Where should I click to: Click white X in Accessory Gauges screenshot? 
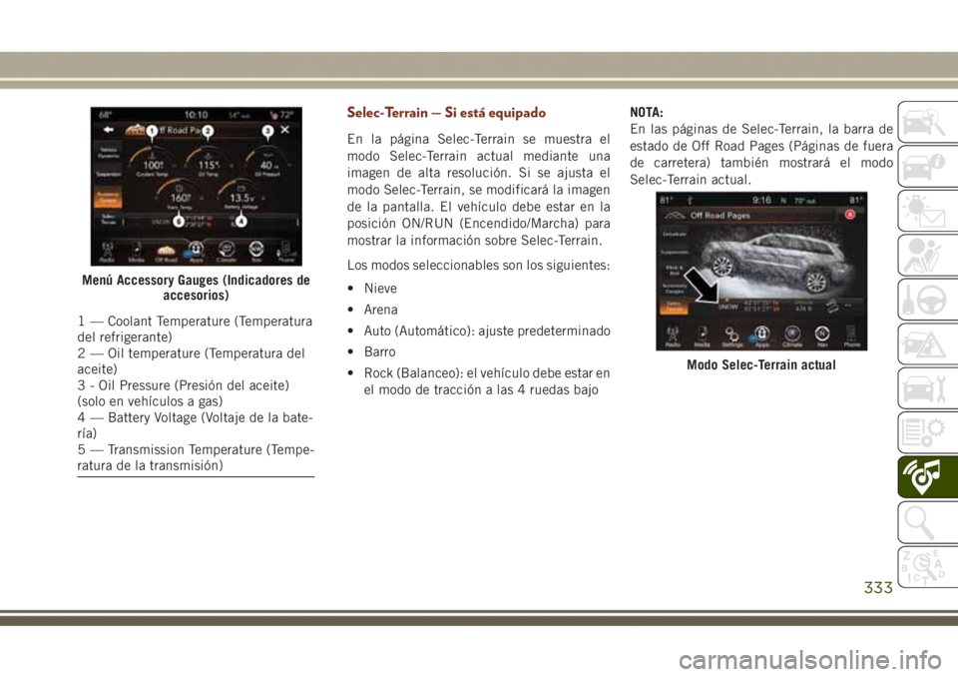pos(284,130)
